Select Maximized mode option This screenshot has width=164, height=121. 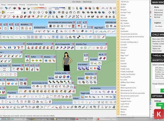click(x=158, y=12)
